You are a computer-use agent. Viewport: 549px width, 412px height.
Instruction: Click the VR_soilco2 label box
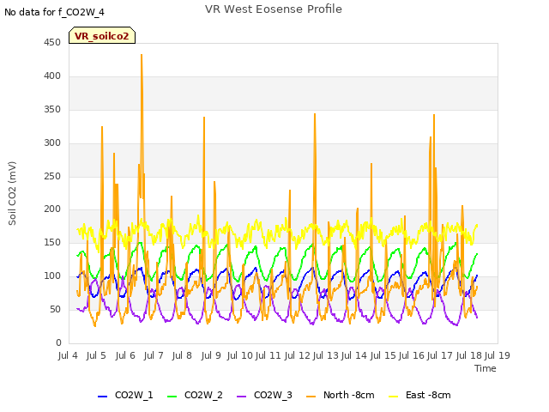pyautogui.click(x=102, y=35)
